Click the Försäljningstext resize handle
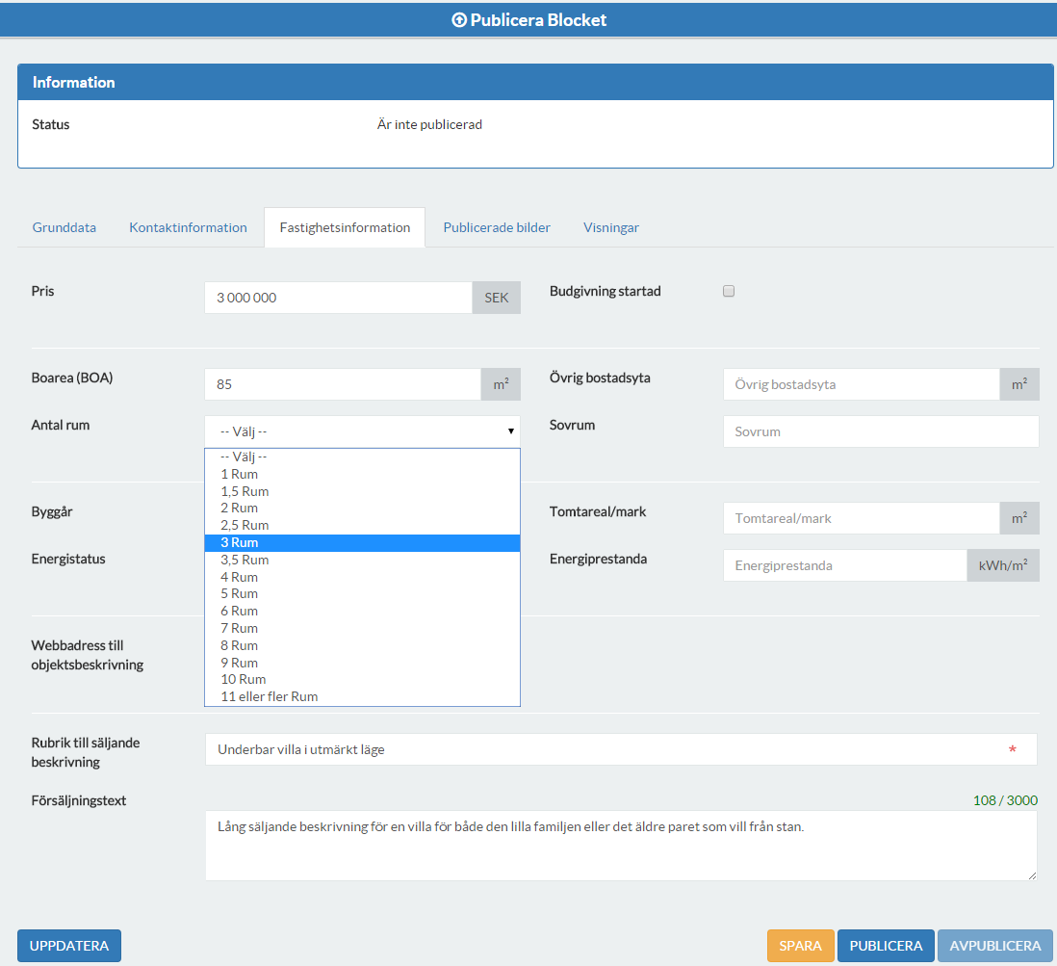This screenshot has height=966, width=1057. click(1032, 875)
